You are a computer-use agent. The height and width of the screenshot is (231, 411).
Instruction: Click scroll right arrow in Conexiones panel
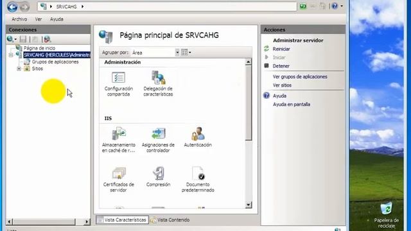(x=87, y=222)
